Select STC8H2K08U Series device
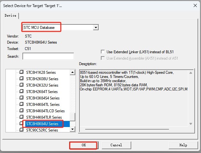 (42, 79)
